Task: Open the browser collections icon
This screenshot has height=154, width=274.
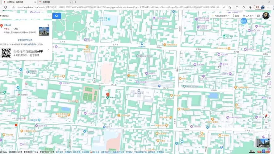Action: (250, 7)
